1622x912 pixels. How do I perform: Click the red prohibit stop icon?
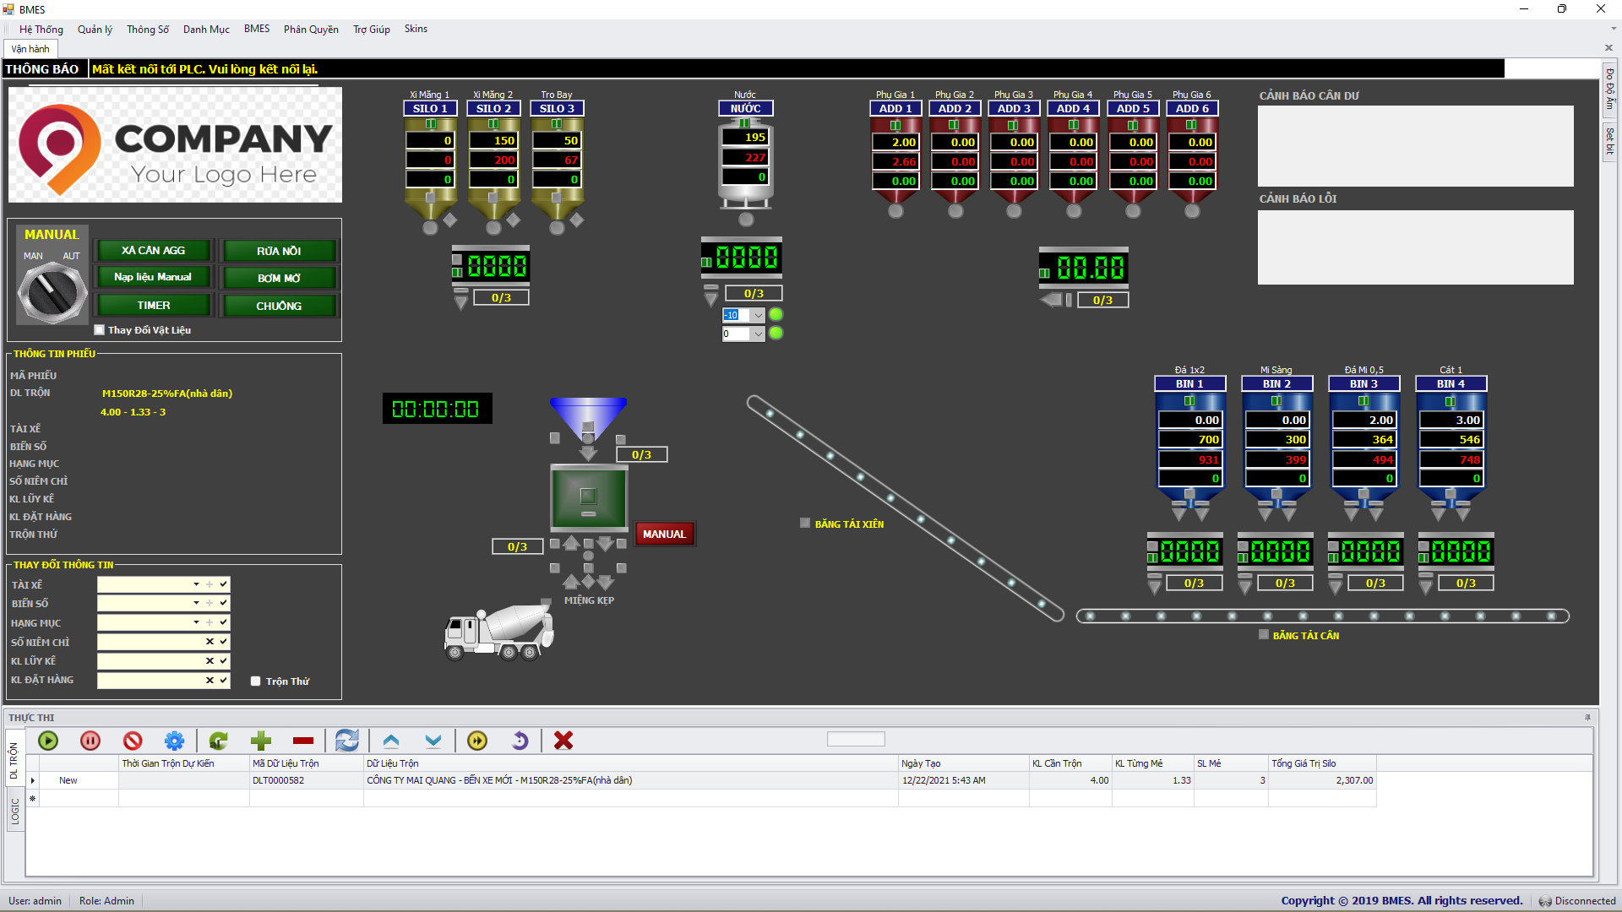(x=133, y=741)
